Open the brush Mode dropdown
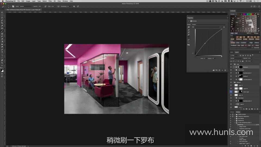This screenshot has width=261, height=147. point(26,6)
